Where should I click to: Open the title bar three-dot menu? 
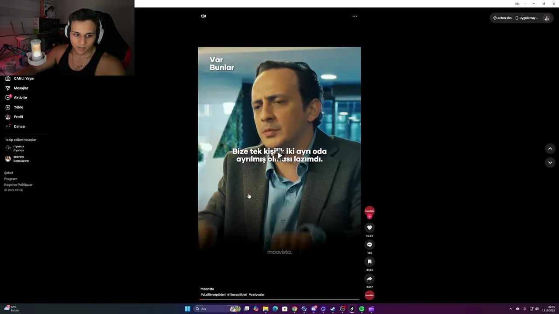525,3
